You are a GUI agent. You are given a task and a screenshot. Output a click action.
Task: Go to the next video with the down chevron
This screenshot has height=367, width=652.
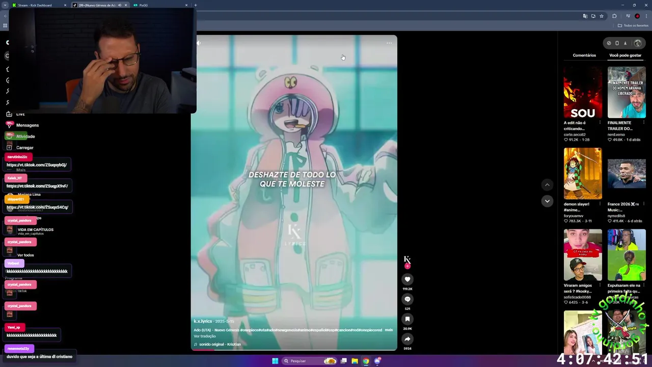[x=547, y=201]
